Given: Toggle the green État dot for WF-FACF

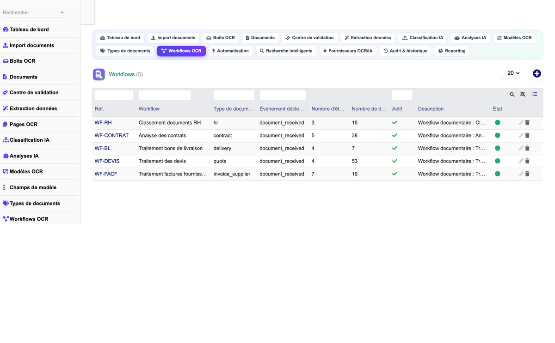Looking at the screenshot, I should [498, 174].
